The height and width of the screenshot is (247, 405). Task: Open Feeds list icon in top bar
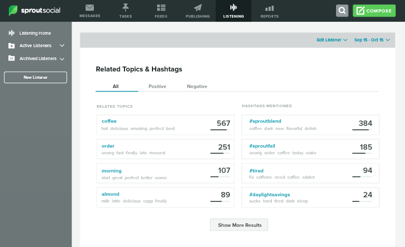pos(161,8)
